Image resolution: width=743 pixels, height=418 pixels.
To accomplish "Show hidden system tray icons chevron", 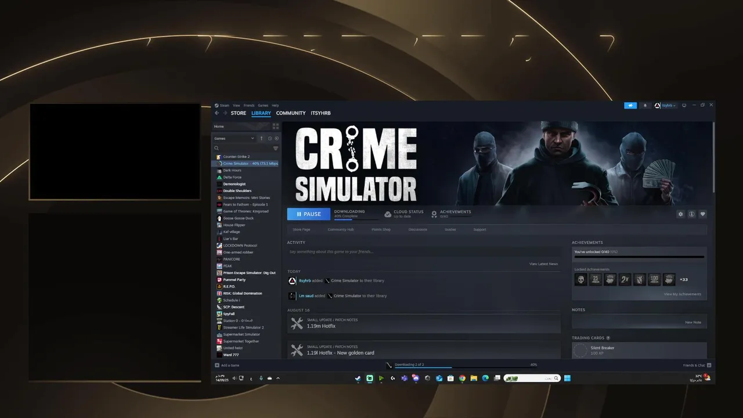I will (x=278, y=379).
